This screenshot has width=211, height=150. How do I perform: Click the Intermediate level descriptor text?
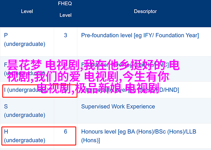pyautogui.click(x=130, y=90)
